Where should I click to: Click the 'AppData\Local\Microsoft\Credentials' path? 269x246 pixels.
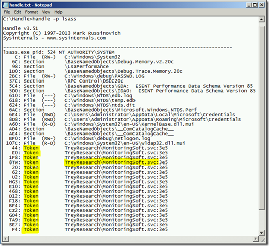[150, 115]
